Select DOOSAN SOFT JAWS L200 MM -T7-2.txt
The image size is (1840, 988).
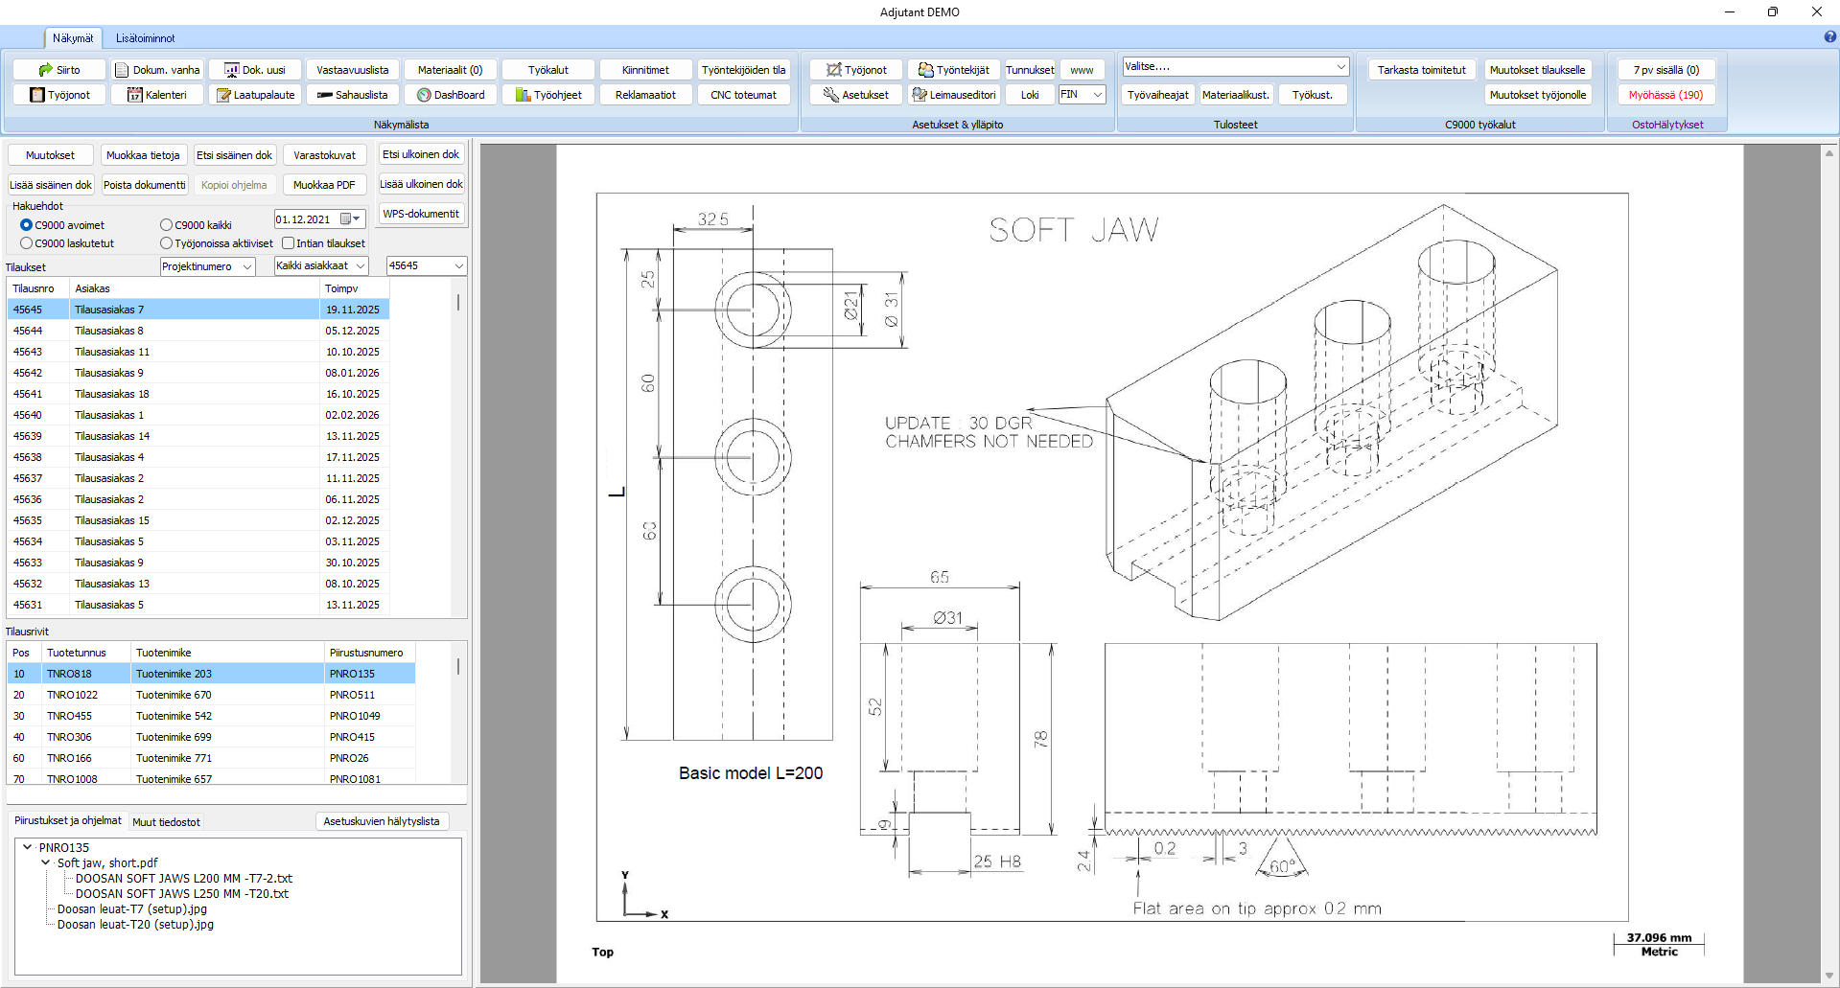coord(184,878)
